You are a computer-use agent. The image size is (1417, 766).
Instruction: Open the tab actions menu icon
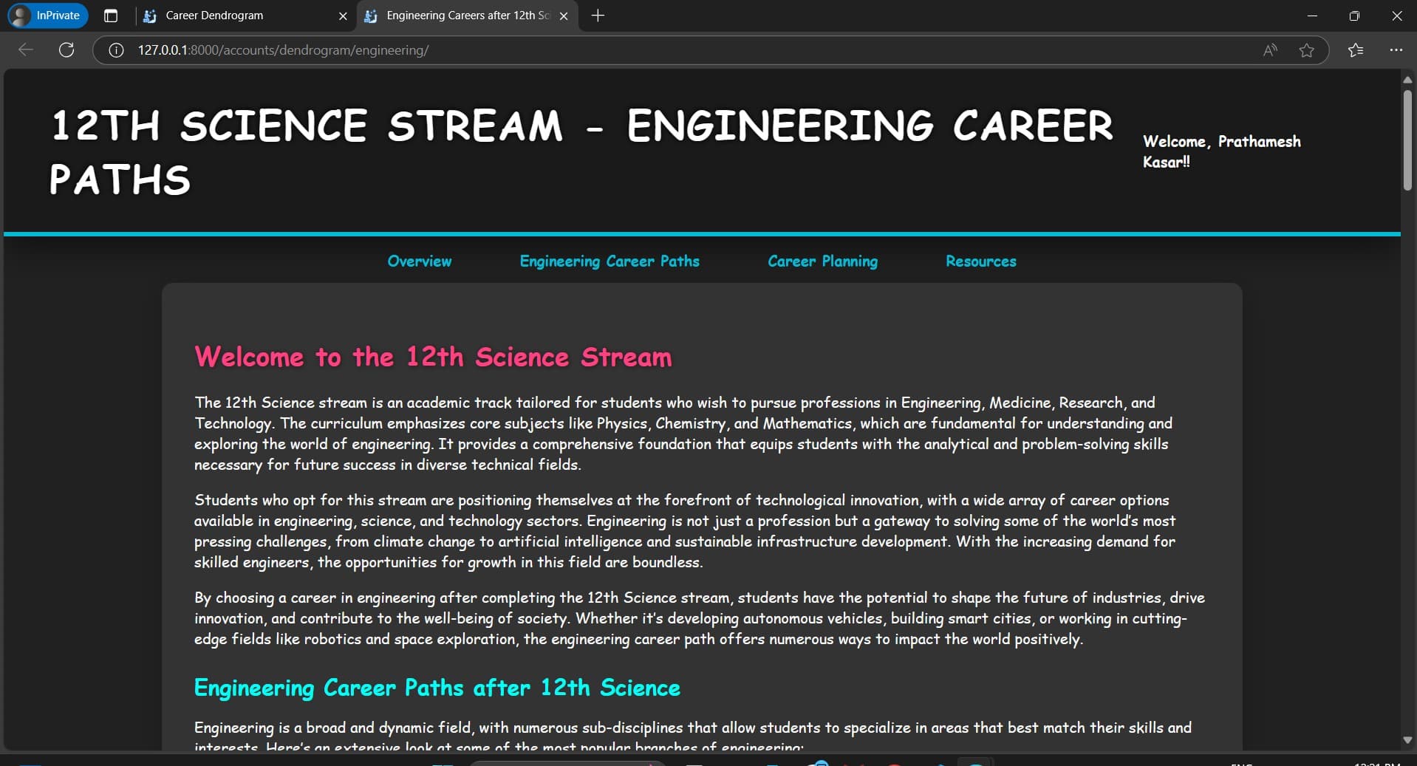click(x=111, y=16)
